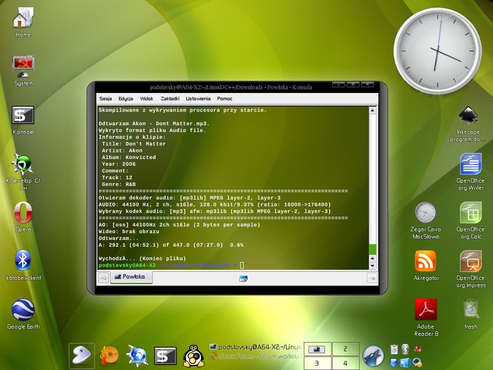Image resolution: width=493 pixels, height=370 pixels.
Task: Open the Zakładki menu in Konsola
Action: 170,99
